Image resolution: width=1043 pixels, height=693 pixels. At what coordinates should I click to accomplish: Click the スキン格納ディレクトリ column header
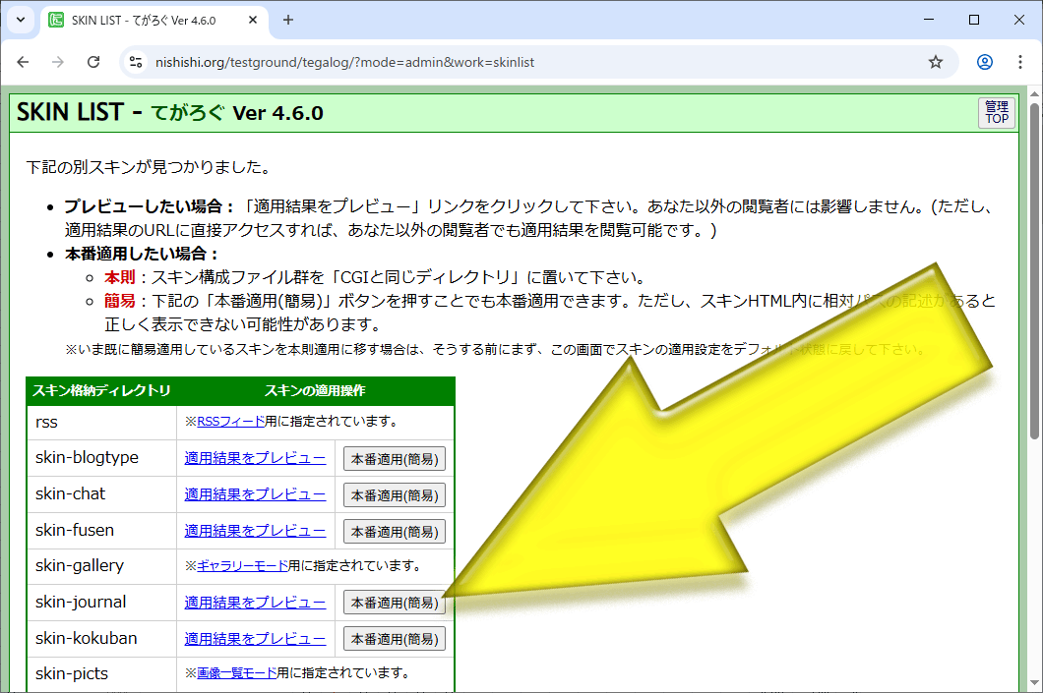pos(101,390)
